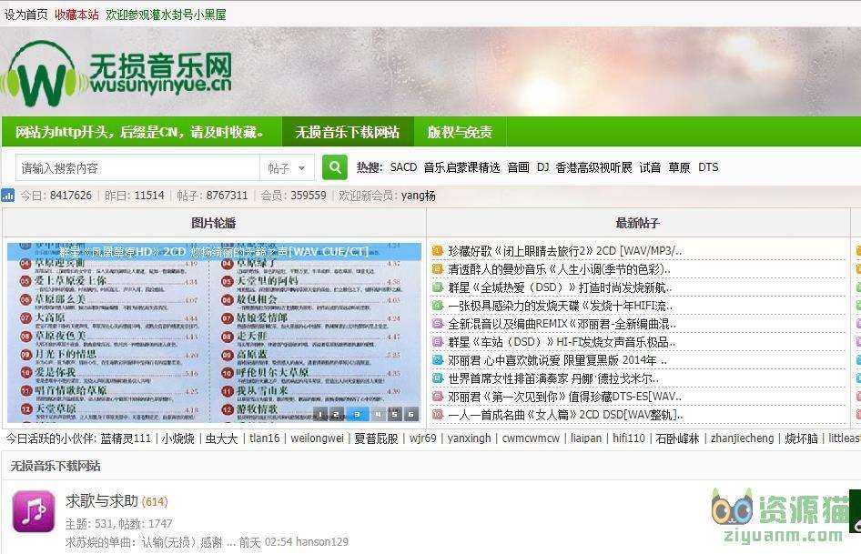
Task: Select the highlighted carousel slide 3
Action: coord(357,414)
